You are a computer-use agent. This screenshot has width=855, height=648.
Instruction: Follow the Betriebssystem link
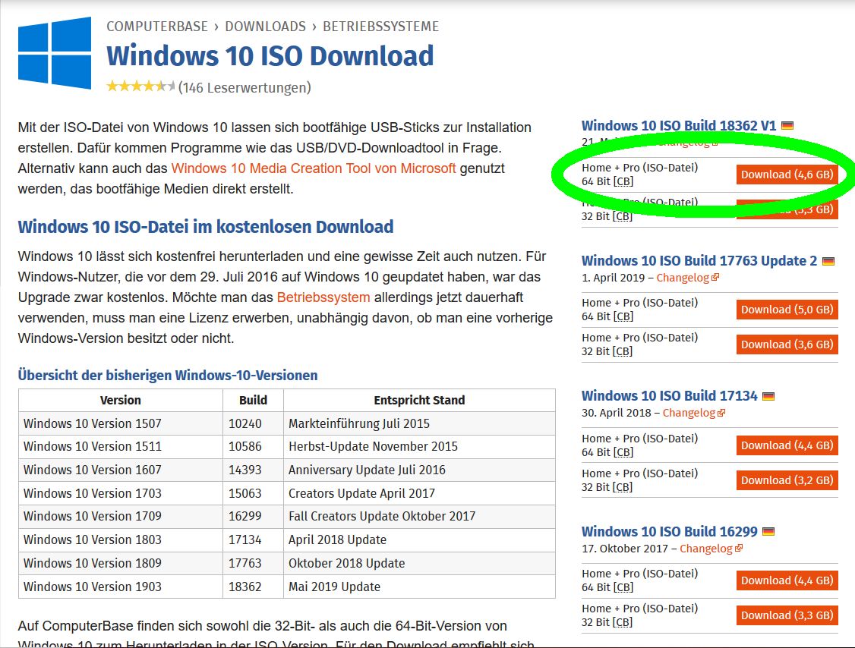click(323, 297)
